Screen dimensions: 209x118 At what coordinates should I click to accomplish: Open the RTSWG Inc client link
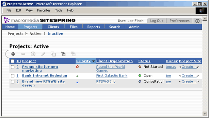click(x=106, y=82)
